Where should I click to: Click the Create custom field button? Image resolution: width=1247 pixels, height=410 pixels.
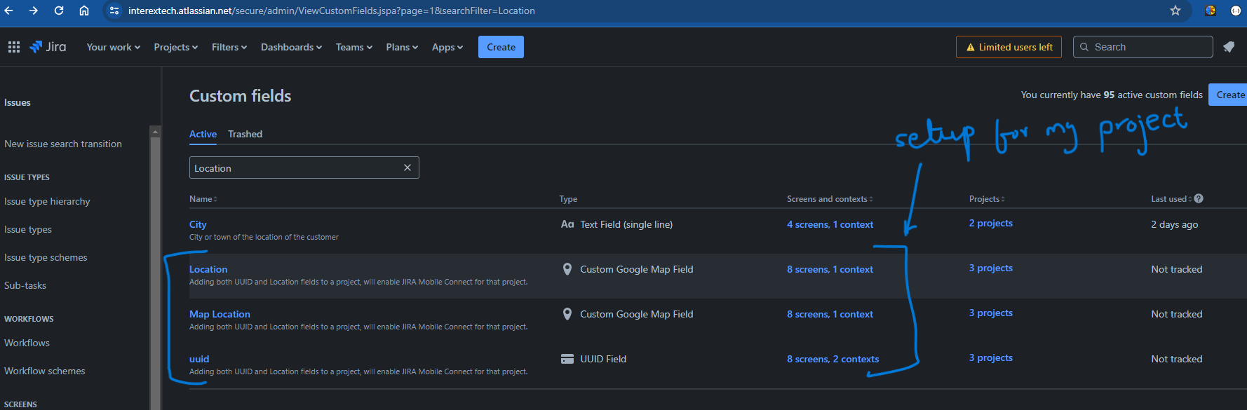pyautogui.click(x=1228, y=95)
